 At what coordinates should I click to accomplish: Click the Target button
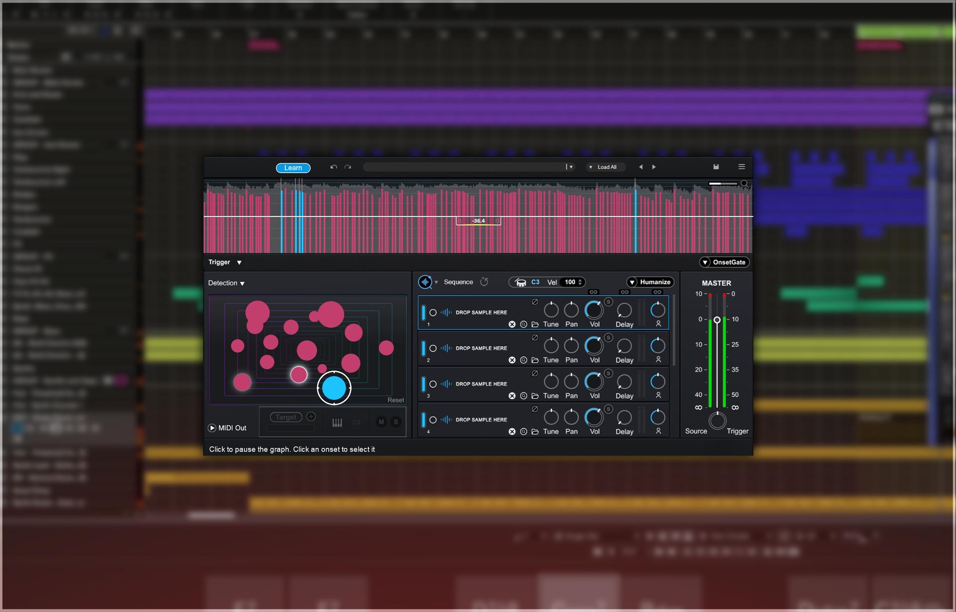286,417
